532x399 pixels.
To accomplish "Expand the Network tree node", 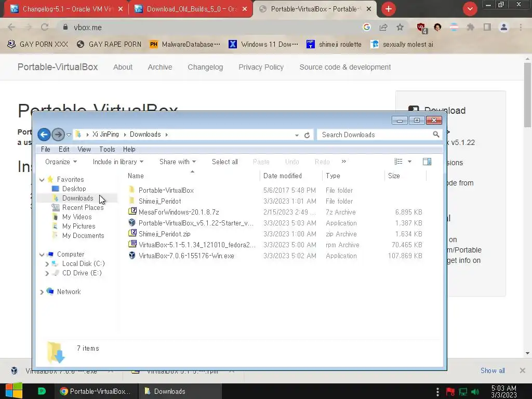I will point(42,292).
